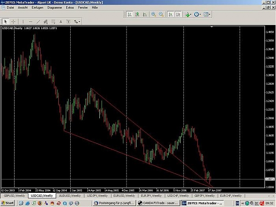Viewport: 276px width, 207px height.
Task: Open the periods clock dropdown
Action: [197, 14]
